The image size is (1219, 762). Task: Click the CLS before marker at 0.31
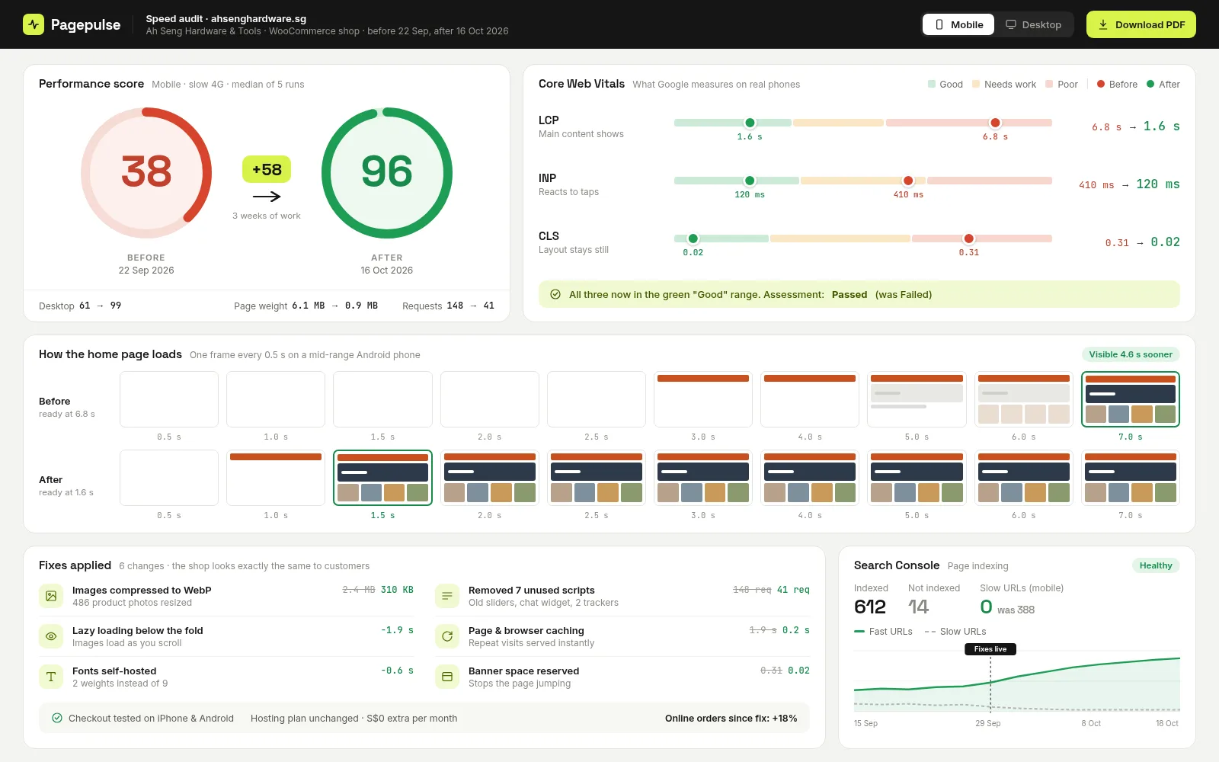[968, 239]
